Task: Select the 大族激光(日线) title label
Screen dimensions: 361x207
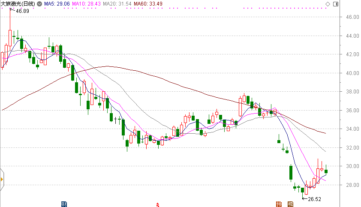Action: pos(18,4)
